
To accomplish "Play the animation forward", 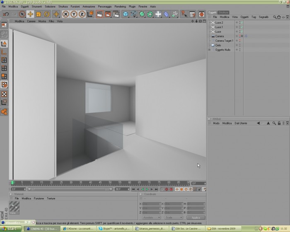I will coord(147,189).
